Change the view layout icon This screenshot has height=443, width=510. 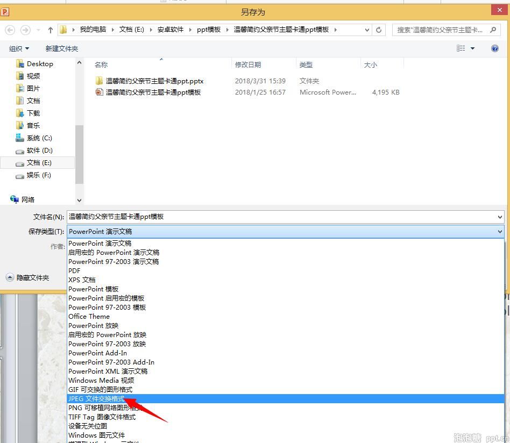tap(461, 48)
